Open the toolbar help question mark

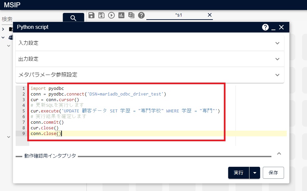point(141,15)
